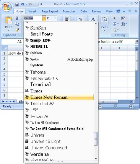The height and width of the screenshot is (164, 140).
Task: Choose Trebuchet MS font
Action: pyautogui.click(x=59, y=104)
